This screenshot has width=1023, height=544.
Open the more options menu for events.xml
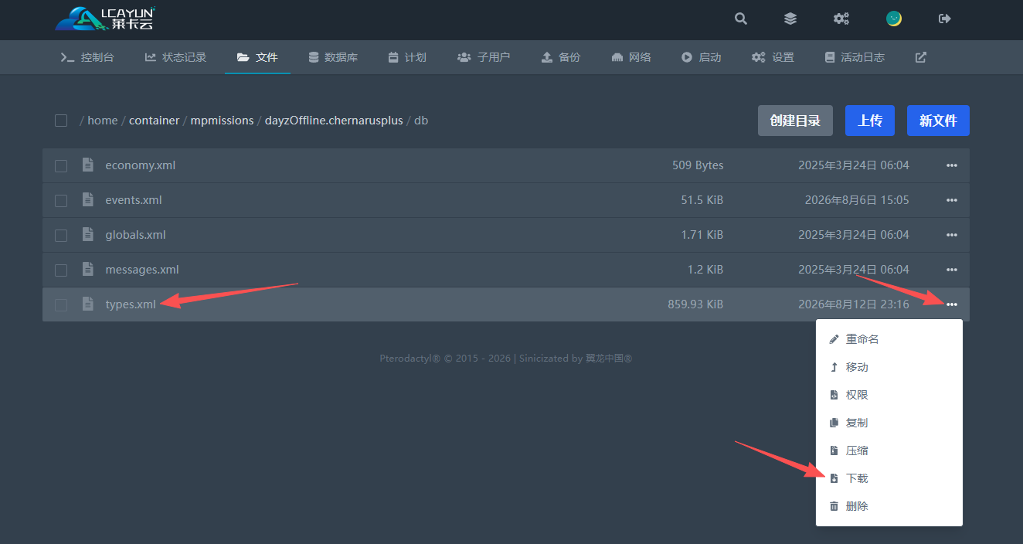(952, 200)
